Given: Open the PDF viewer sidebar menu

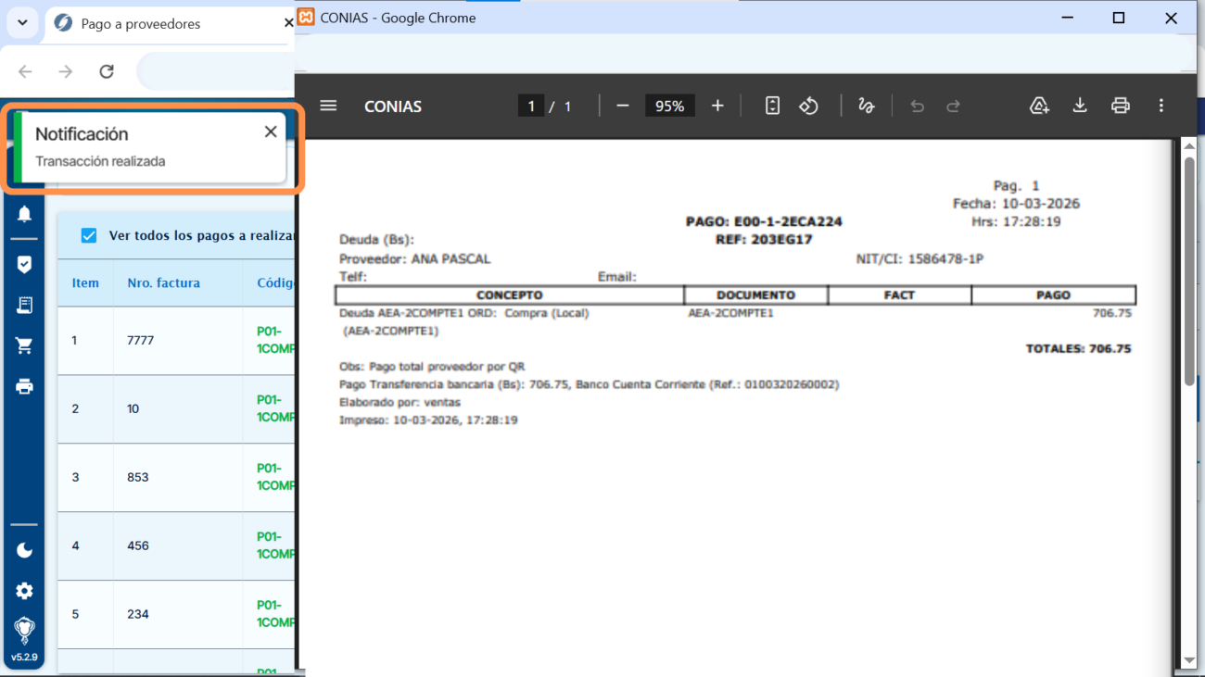Looking at the screenshot, I should [328, 106].
